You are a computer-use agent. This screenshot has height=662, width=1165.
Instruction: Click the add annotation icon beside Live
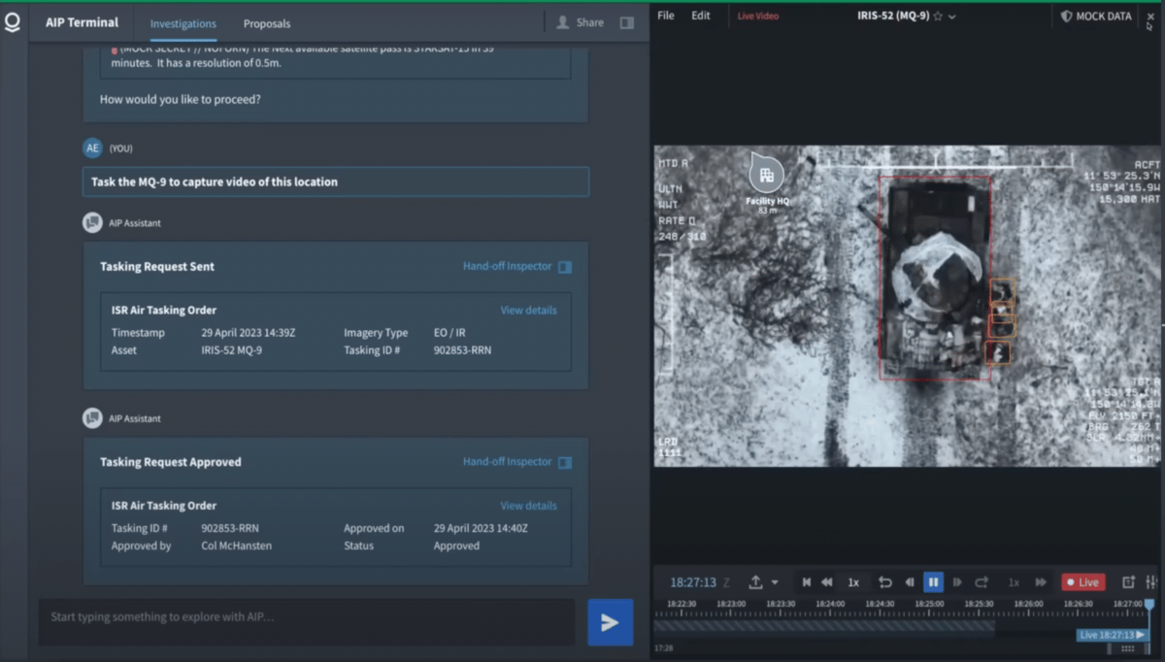coord(1128,582)
